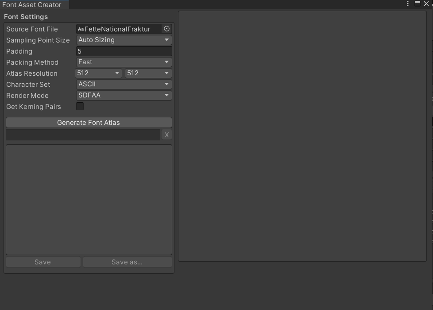Open the Render Mode dropdown

point(124,95)
